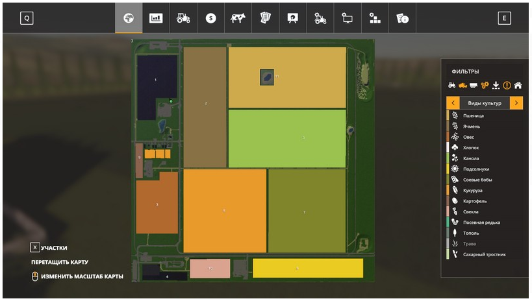This screenshot has width=532, height=301.
Task: Select dark field 1 on map
Action: pyautogui.click(x=155, y=80)
